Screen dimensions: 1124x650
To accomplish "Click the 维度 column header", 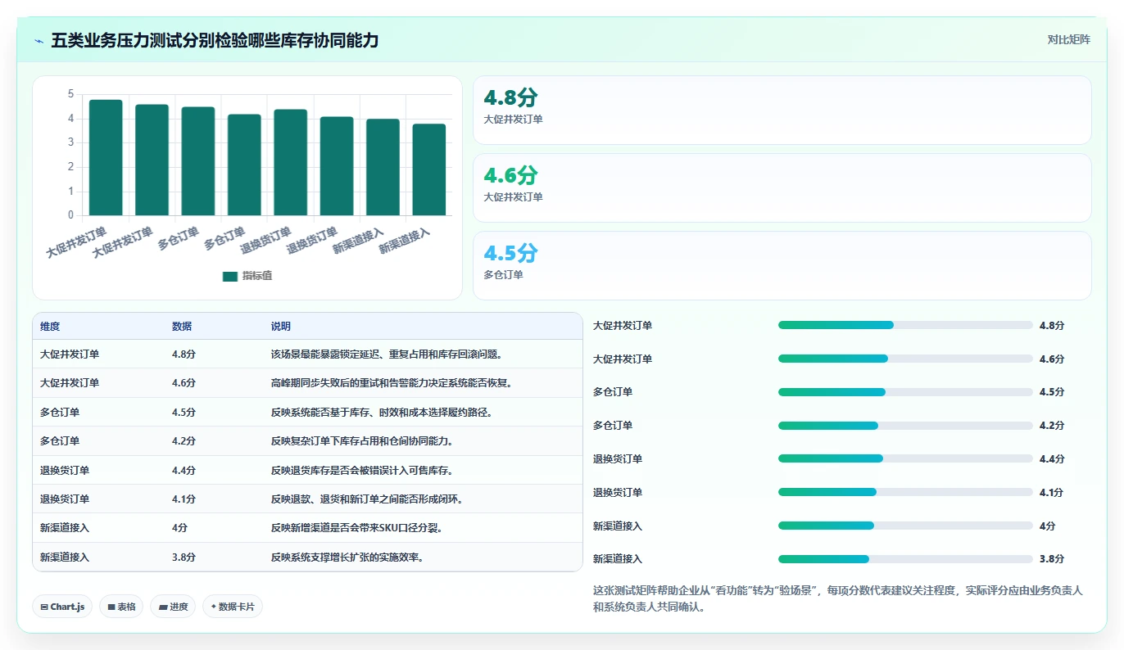I will click(x=50, y=326).
